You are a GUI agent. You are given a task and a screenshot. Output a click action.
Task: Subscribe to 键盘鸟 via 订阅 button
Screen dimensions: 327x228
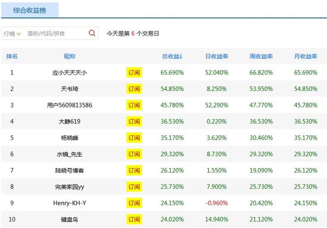134,219
